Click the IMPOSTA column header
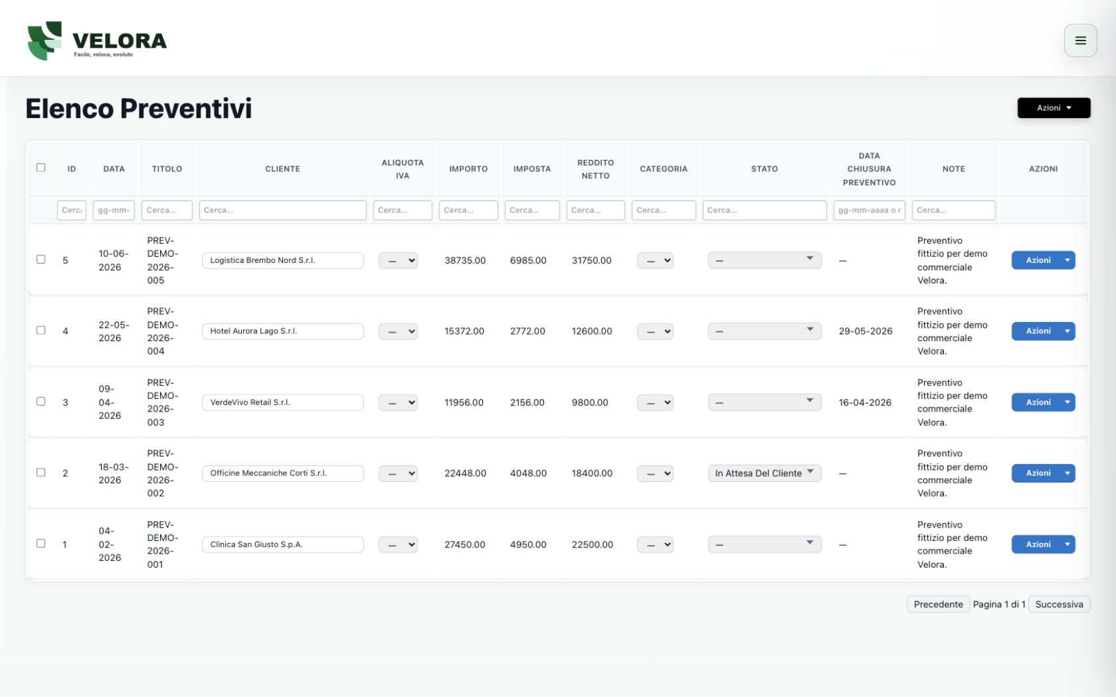 coord(532,169)
